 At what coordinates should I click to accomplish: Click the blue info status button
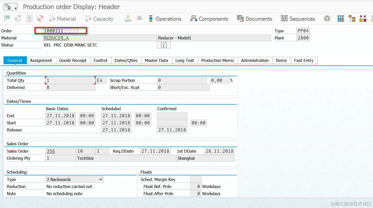click(164, 45)
